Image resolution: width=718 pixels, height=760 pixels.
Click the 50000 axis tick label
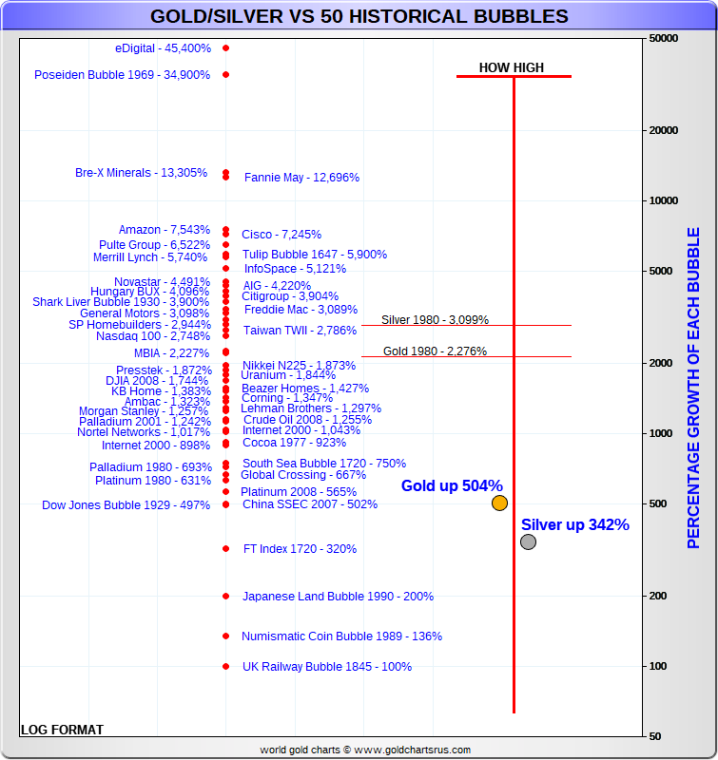point(663,38)
